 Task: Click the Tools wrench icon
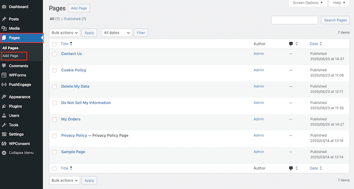click(4, 125)
